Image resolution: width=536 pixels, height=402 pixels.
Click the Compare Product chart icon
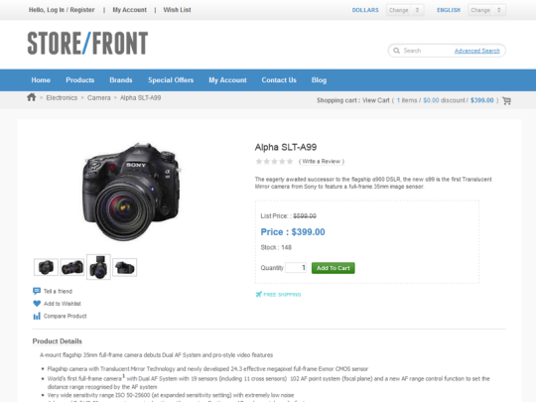(37, 316)
